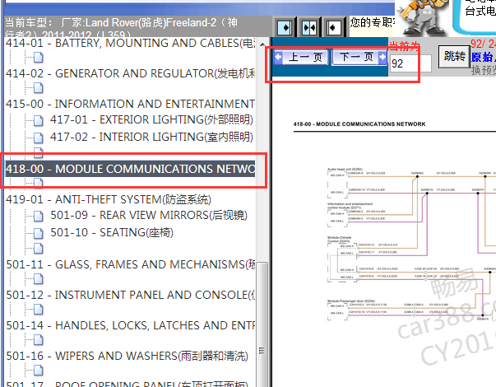This screenshot has width=496, height=387.
Task: Click the left-arrow panel layout icon
Action: 333,28
